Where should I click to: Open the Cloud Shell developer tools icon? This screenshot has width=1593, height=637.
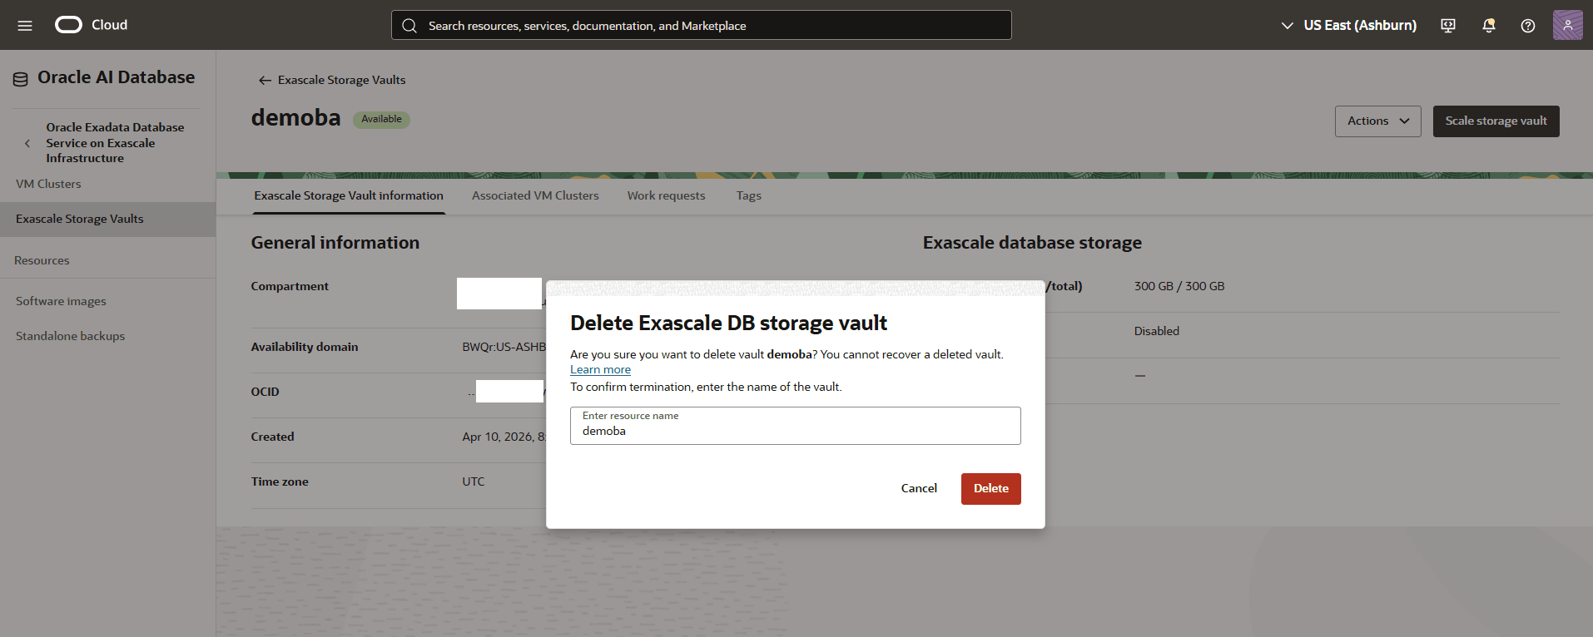coord(1448,26)
